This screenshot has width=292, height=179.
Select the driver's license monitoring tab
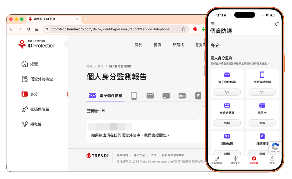pos(182,96)
